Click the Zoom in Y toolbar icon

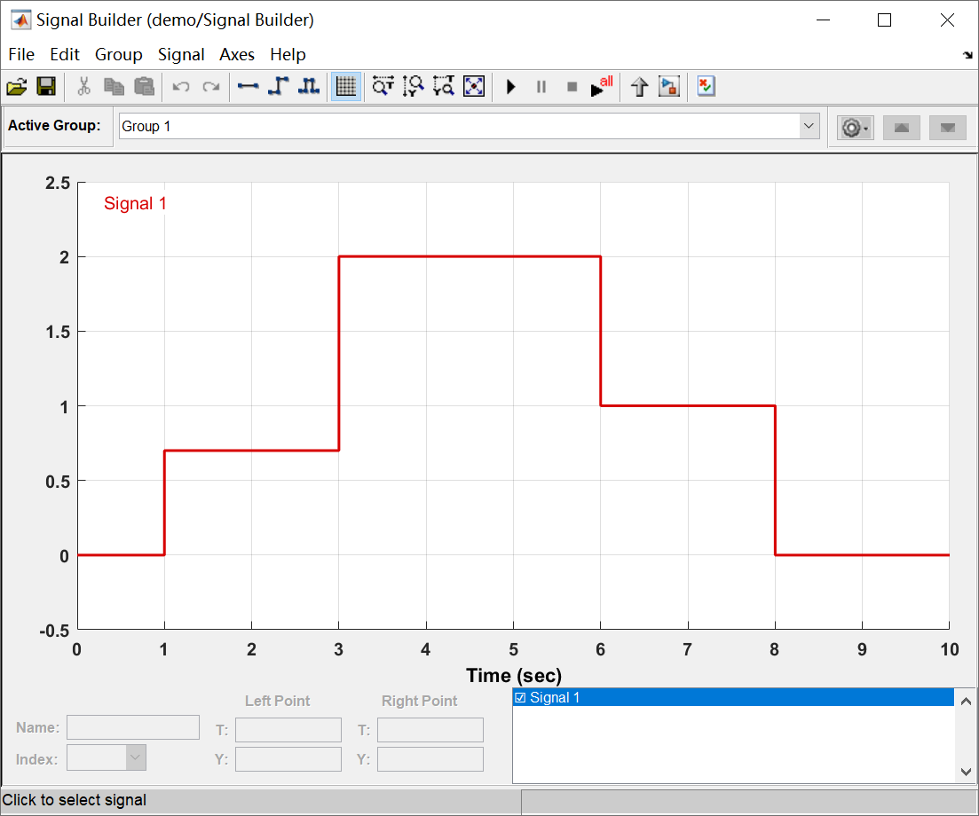pyautogui.click(x=414, y=86)
